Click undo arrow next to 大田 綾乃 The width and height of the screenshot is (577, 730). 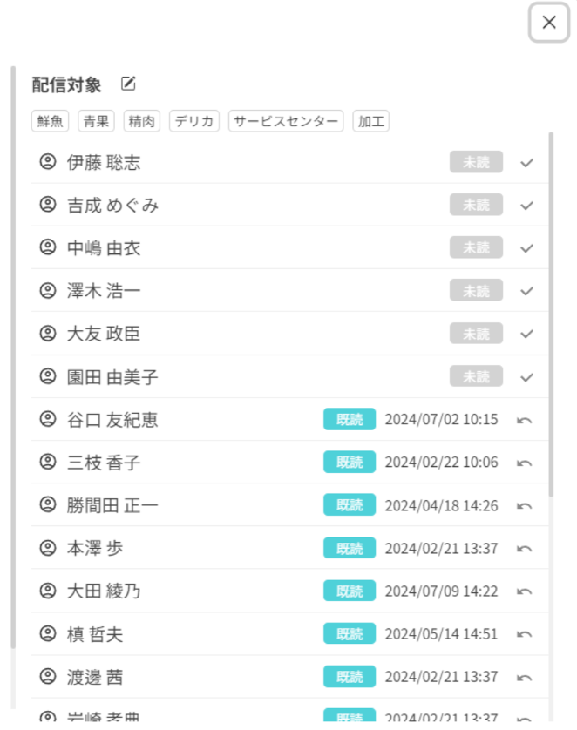point(525,591)
